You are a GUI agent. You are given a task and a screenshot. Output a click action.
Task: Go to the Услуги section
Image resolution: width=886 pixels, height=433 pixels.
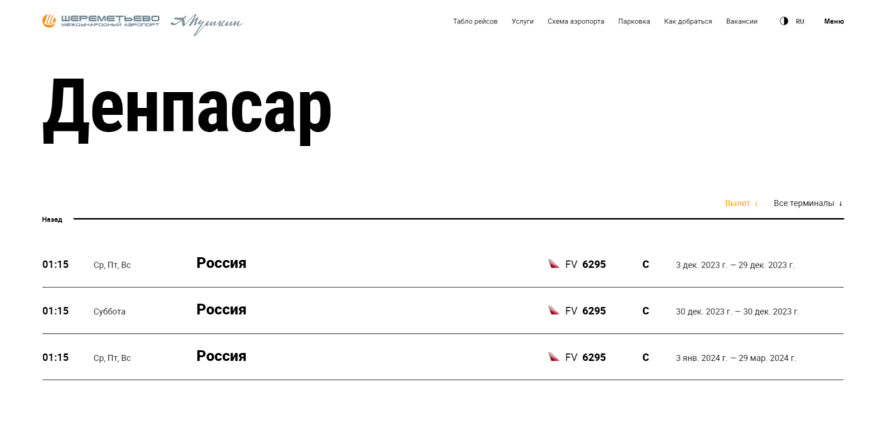click(523, 21)
